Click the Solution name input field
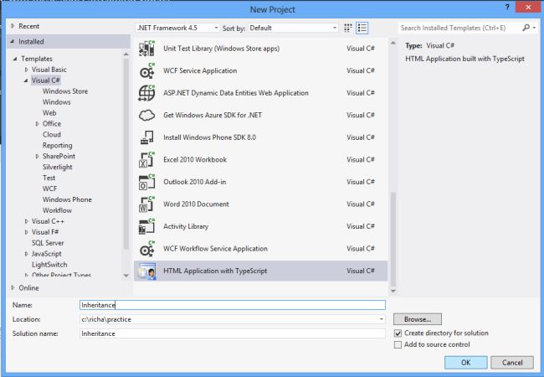 click(233, 333)
